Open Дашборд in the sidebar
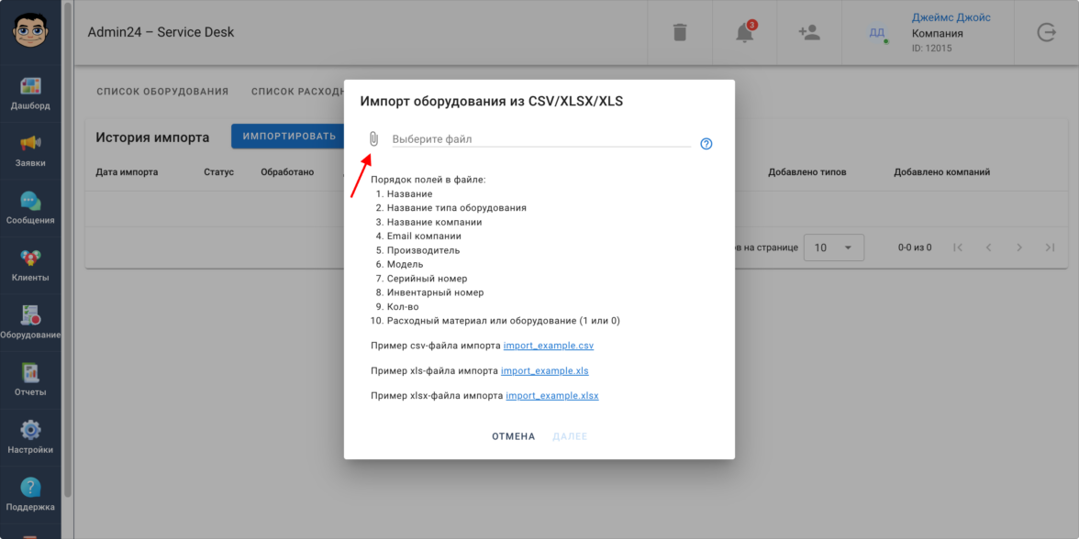This screenshot has height=539, width=1079. (x=30, y=93)
